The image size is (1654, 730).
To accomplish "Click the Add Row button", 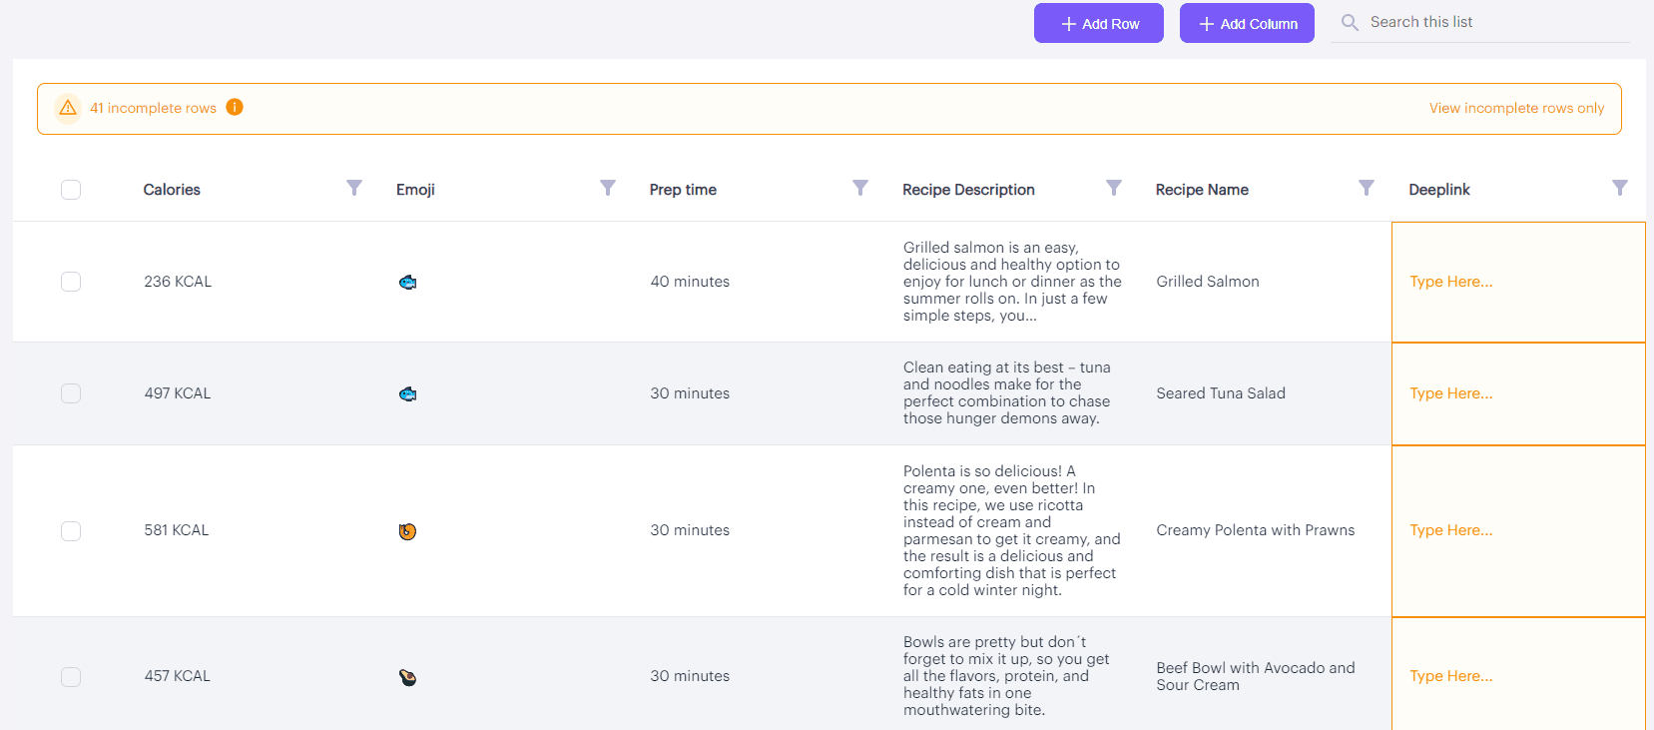I will [x=1099, y=23].
